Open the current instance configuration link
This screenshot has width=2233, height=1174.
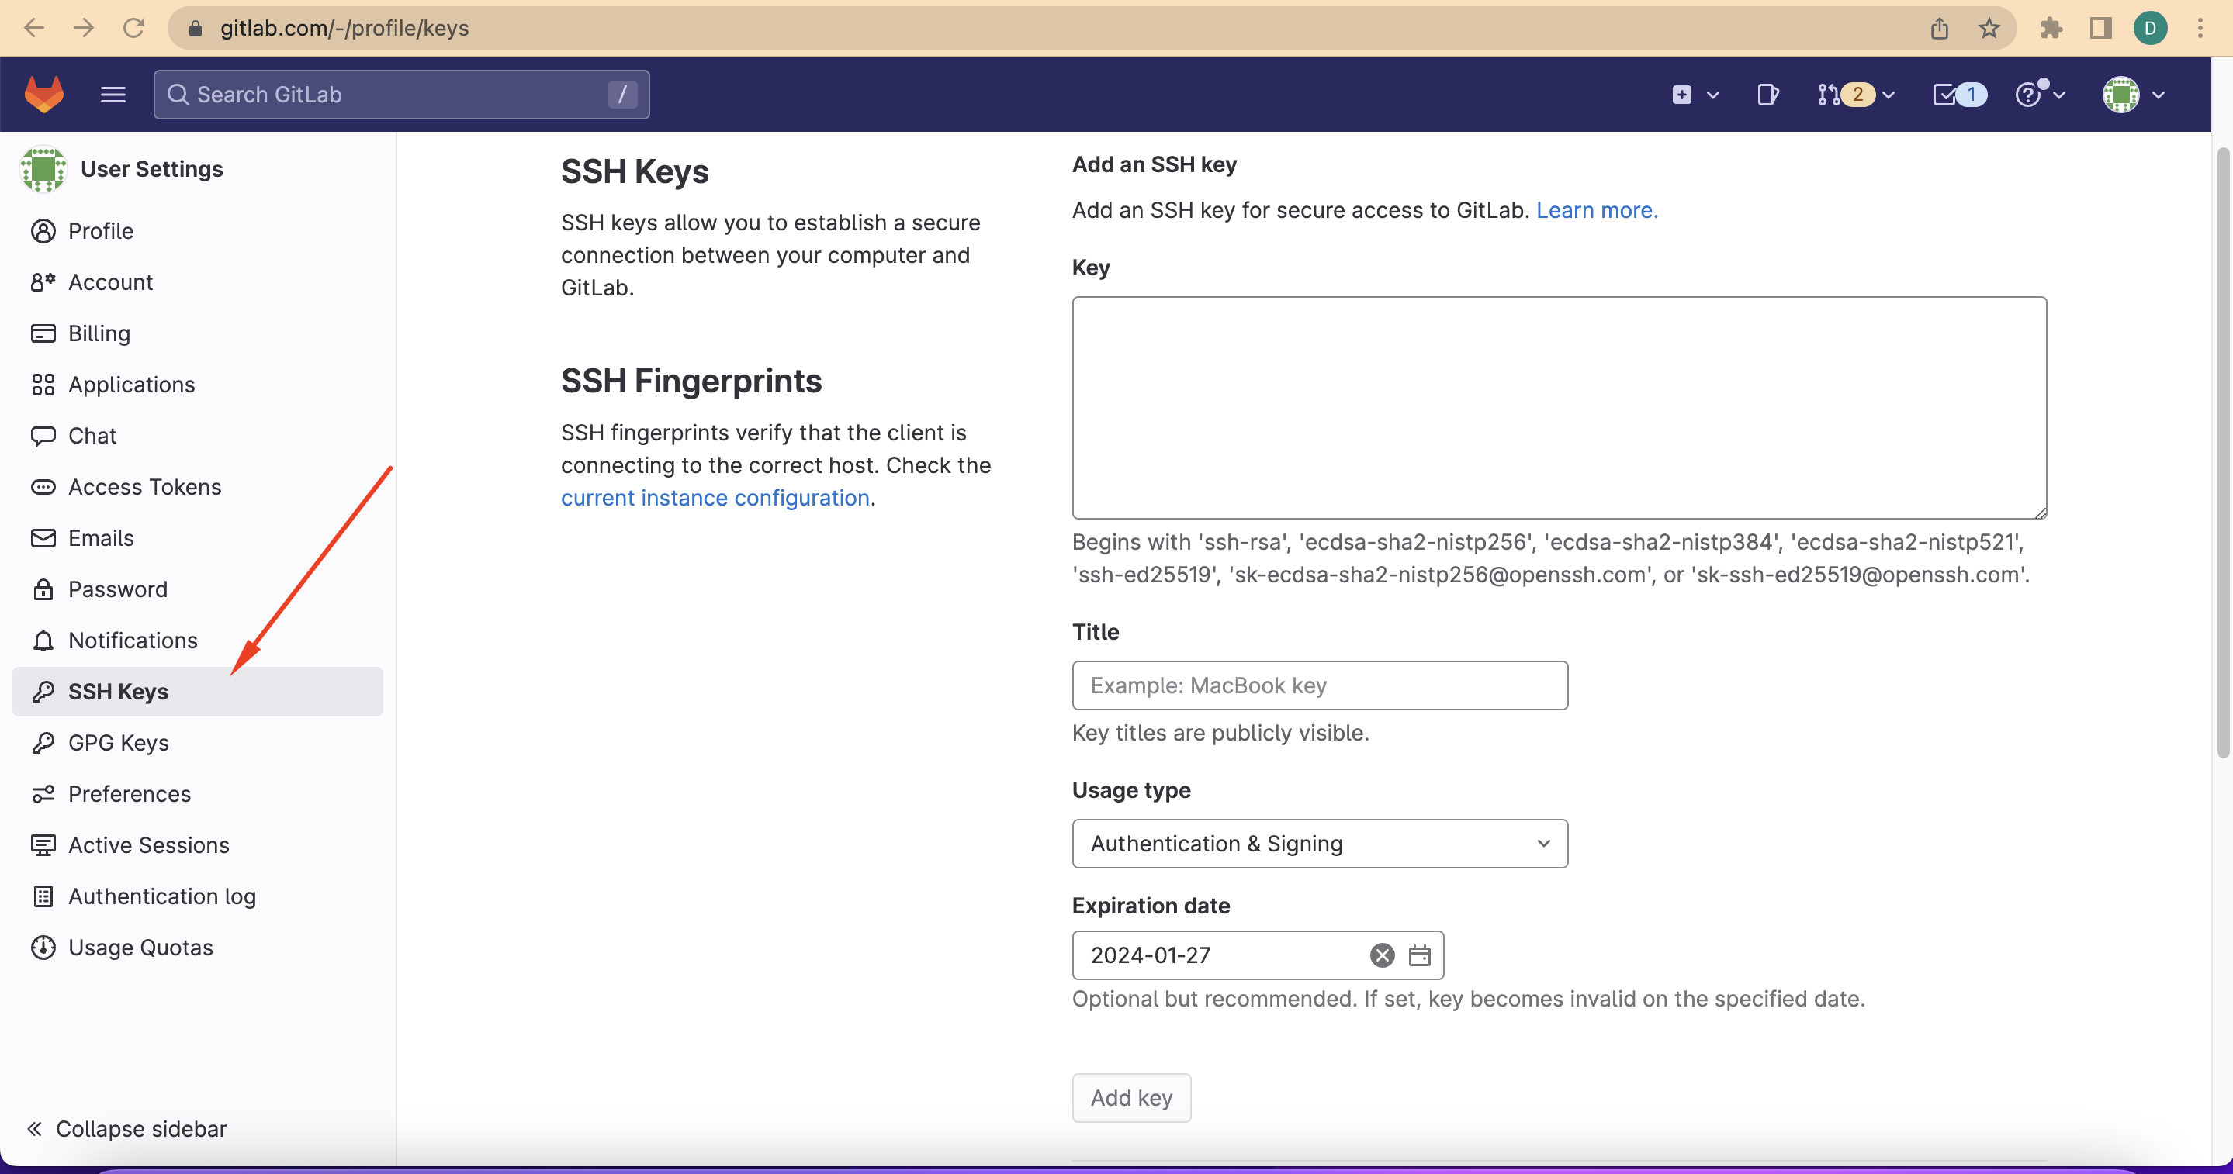(715, 497)
